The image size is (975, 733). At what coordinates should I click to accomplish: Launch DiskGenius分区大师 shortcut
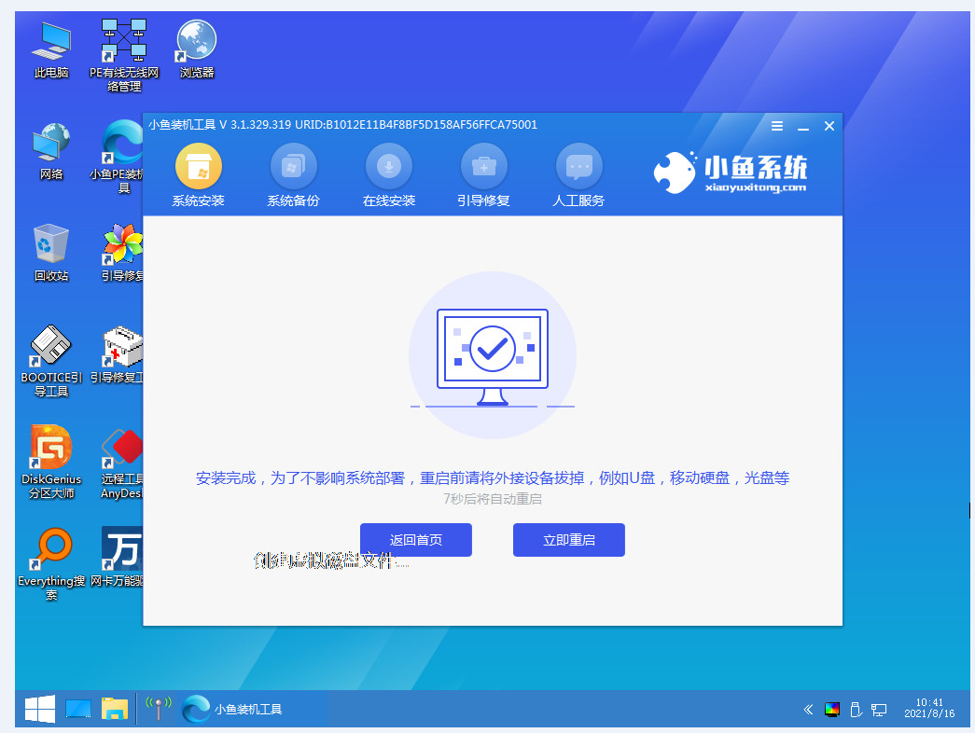point(51,462)
